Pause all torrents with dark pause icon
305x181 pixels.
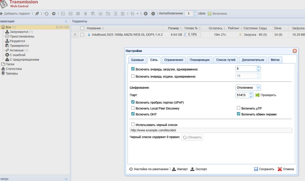coord(153,14)
